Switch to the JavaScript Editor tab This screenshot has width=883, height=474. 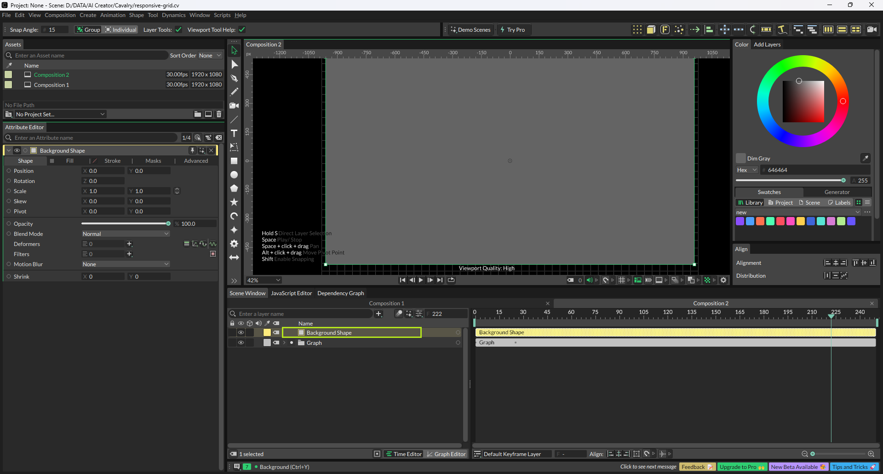click(x=291, y=293)
